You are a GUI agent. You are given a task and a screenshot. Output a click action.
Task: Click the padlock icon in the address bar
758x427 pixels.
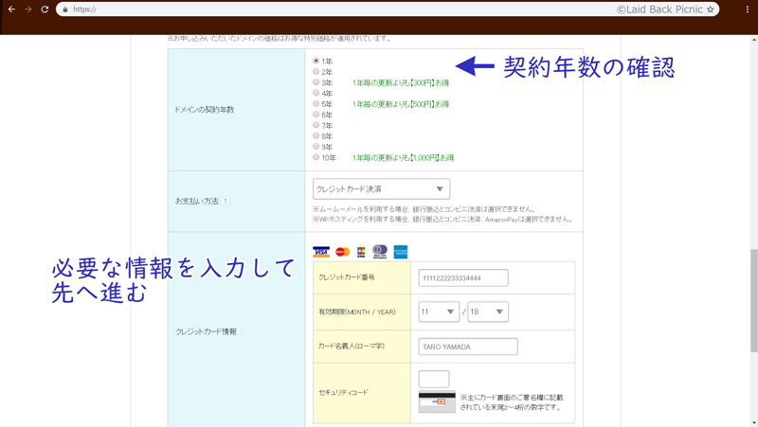(65, 9)
